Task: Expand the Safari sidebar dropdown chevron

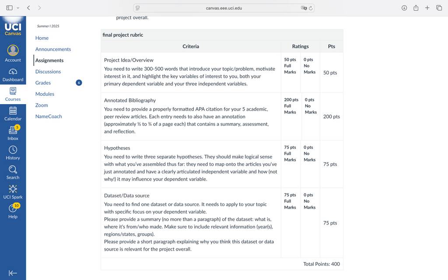Action: (x=18, y=8)
